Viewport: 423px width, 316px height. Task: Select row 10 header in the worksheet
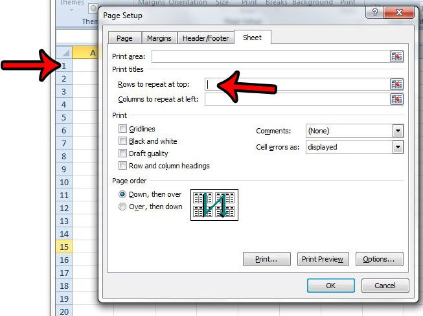click(64, 182)
